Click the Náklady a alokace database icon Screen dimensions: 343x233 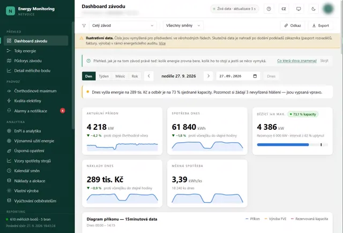[9, 181]
